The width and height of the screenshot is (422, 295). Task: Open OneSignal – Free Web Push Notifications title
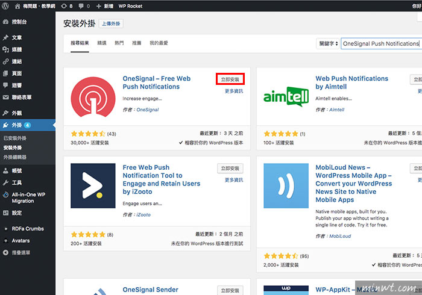point(157,82)
